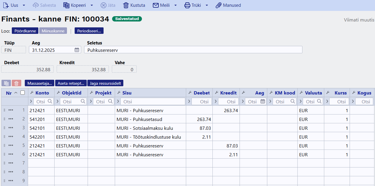Viewport: 375px width, 186px height.
Task: Open the three-dot menu of row 1
Action: click(11, 110)
